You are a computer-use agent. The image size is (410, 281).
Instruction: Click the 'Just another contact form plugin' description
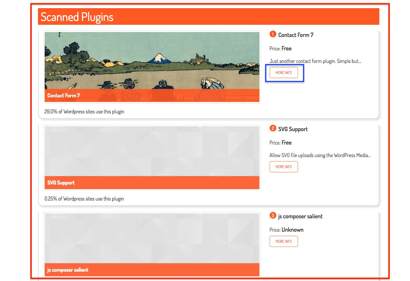[315, 61]
